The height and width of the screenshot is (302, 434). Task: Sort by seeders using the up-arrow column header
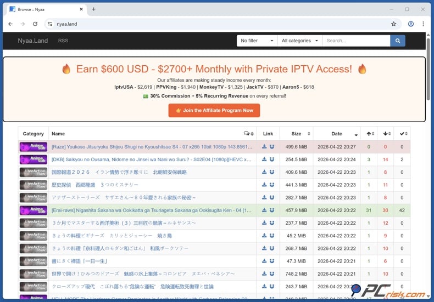tap(370, 134)
